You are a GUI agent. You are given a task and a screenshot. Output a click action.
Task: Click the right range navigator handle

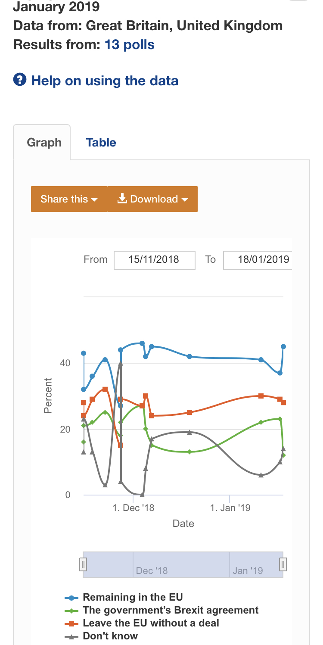tap(283, 564)
